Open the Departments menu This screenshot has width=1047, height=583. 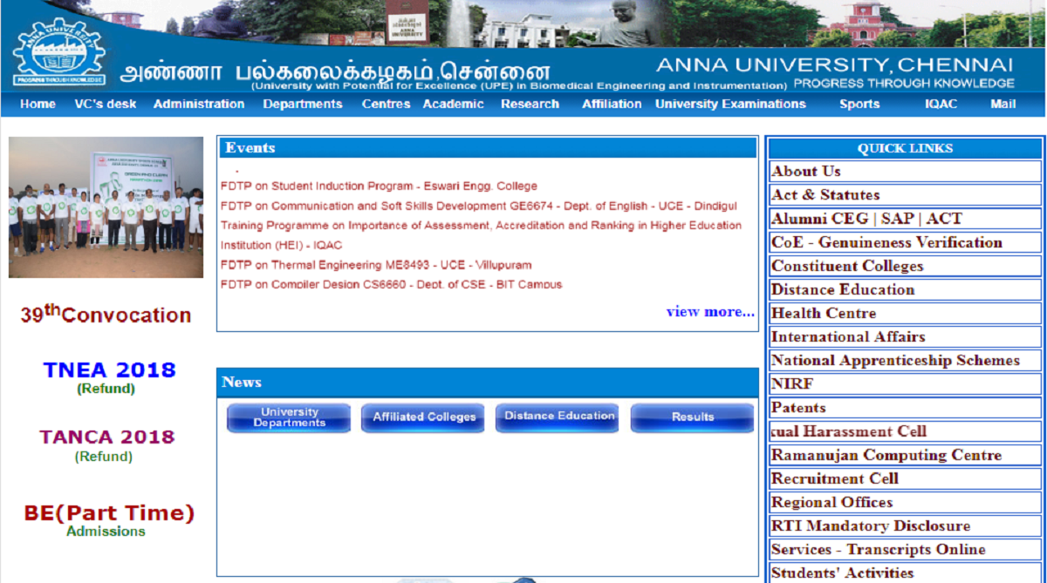[x=303, y=104]
